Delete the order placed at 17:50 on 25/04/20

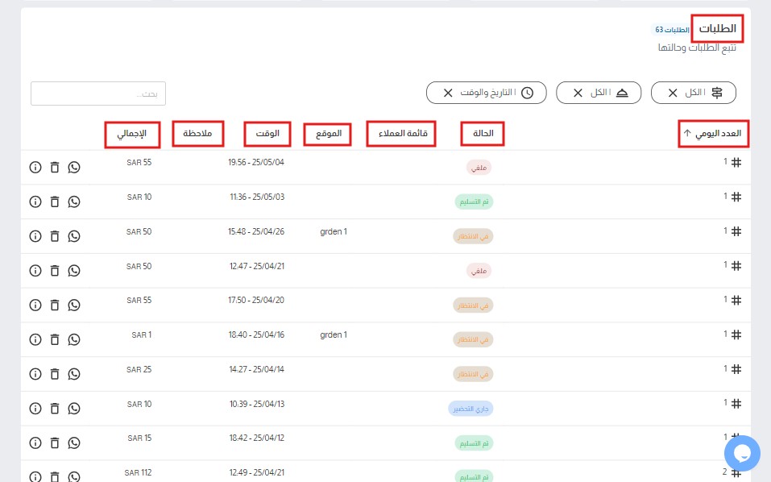pos(55,305)
